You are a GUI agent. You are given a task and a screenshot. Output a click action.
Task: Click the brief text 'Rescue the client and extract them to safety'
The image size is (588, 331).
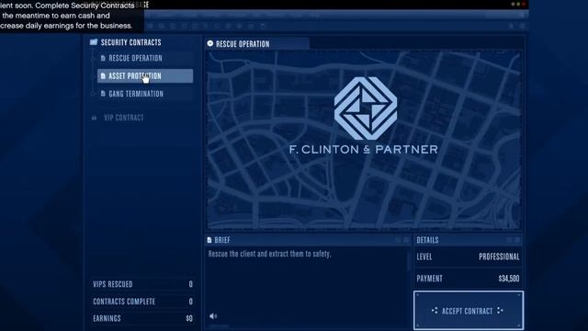(x=269, y=254)
